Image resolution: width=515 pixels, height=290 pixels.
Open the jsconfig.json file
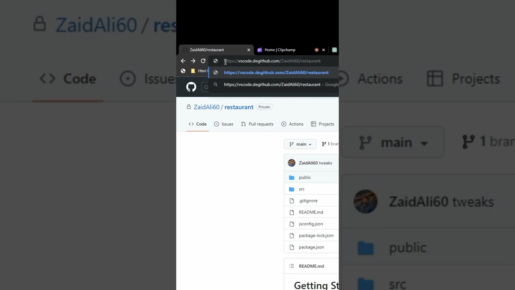311,224
